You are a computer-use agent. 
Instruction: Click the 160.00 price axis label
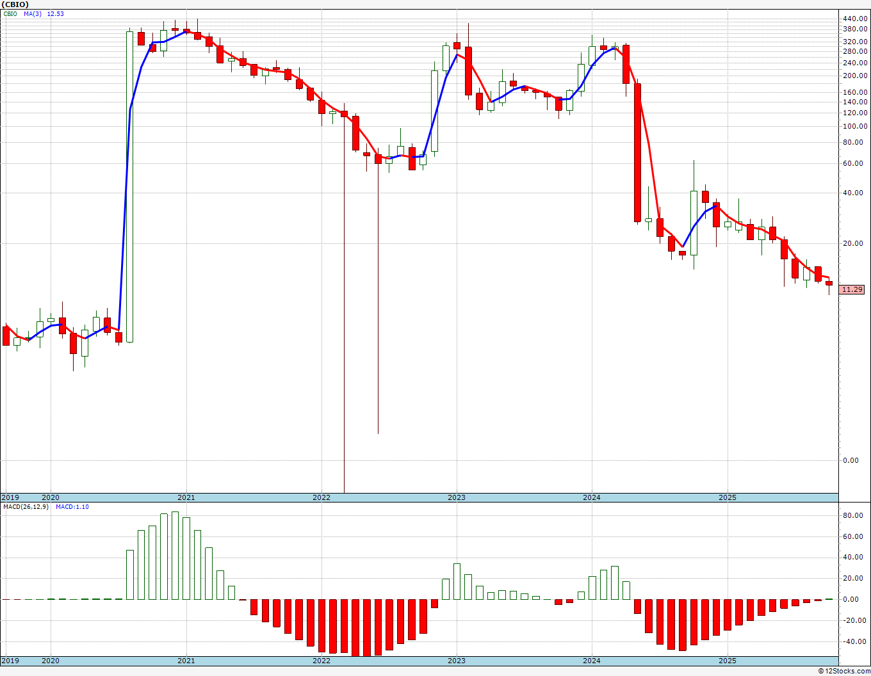(856, 92)
